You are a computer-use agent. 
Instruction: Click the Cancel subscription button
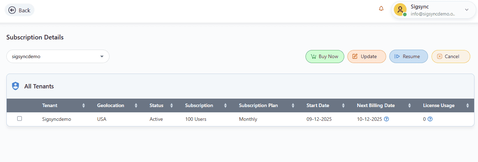(451, 56)
